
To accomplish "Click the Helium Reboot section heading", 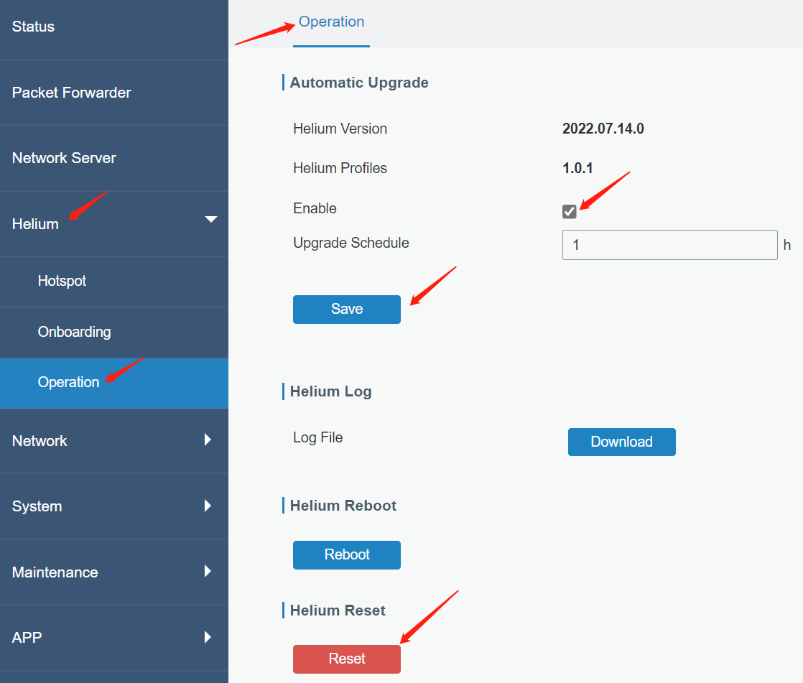I will pyautogui.click(x=343, y=506).
